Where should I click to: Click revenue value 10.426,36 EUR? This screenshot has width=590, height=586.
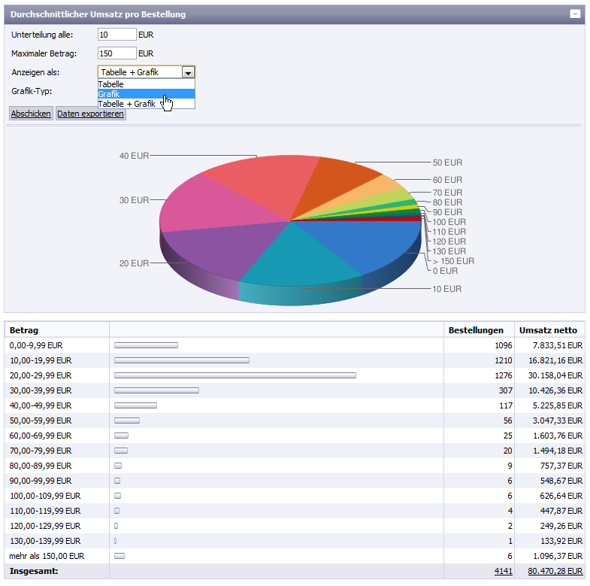coord(555,390)
